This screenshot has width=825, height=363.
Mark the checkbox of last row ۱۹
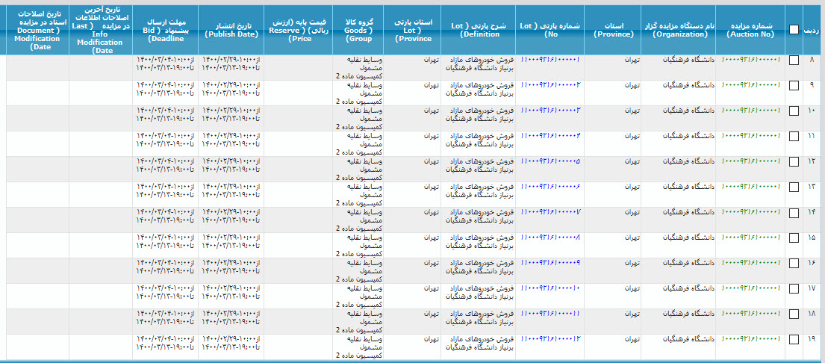794,340
